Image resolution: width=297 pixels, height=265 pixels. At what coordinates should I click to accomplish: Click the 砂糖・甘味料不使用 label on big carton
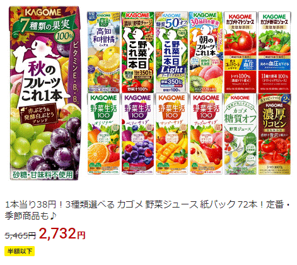pos(43,175)
